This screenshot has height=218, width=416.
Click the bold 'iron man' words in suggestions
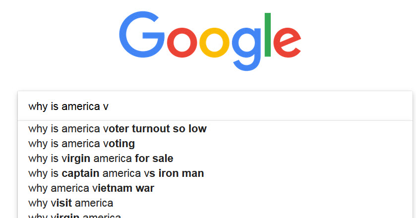181,173
